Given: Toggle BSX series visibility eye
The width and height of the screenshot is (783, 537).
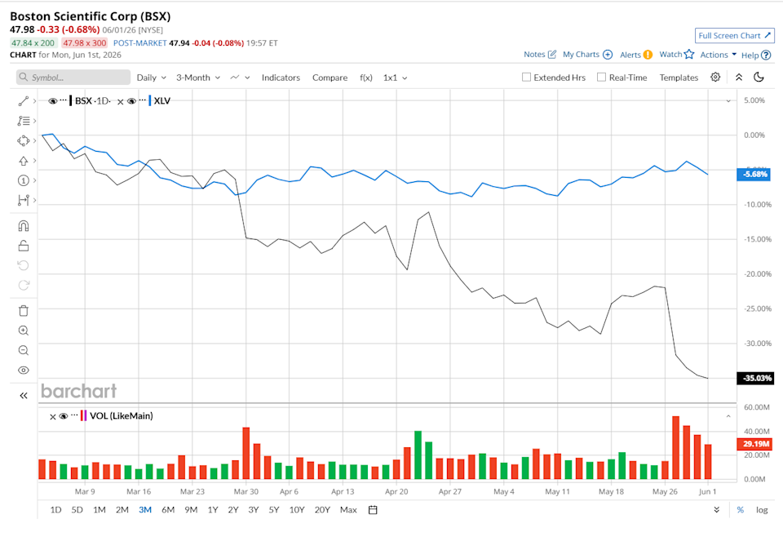Looking at the screenshot, I should [52, 101].
